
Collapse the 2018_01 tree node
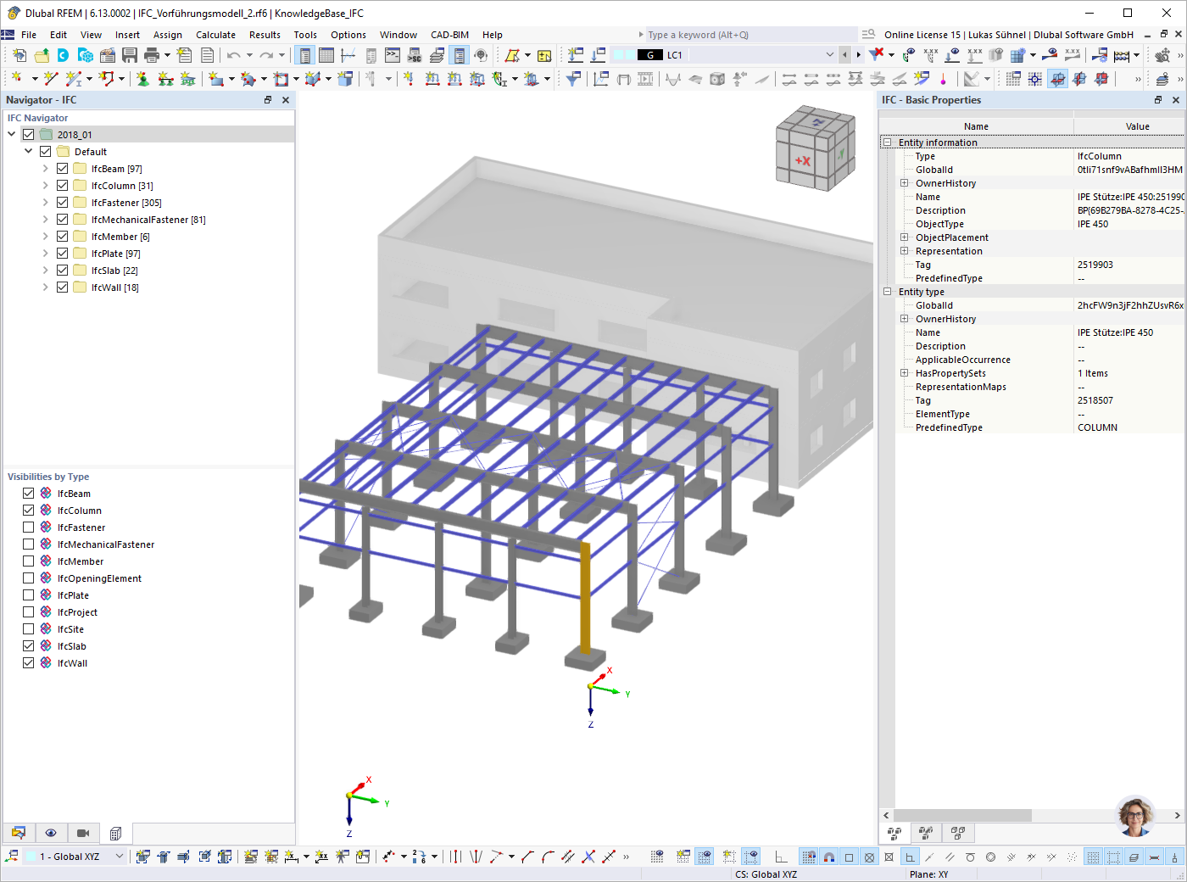tap(12, 134)
